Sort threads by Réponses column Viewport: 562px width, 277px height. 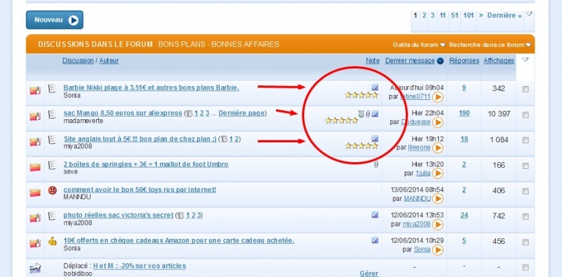(x=464, y=61)
